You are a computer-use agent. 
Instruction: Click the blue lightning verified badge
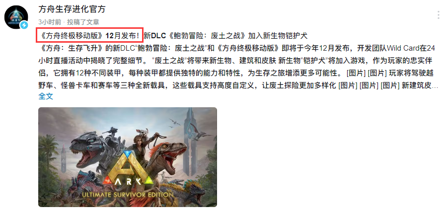(24, 25)
